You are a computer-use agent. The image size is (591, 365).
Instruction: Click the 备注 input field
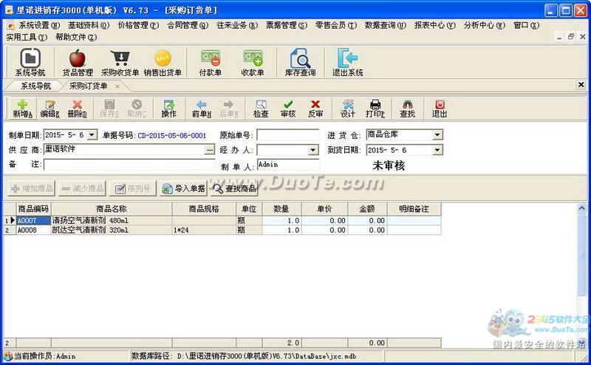coord(129,165)
